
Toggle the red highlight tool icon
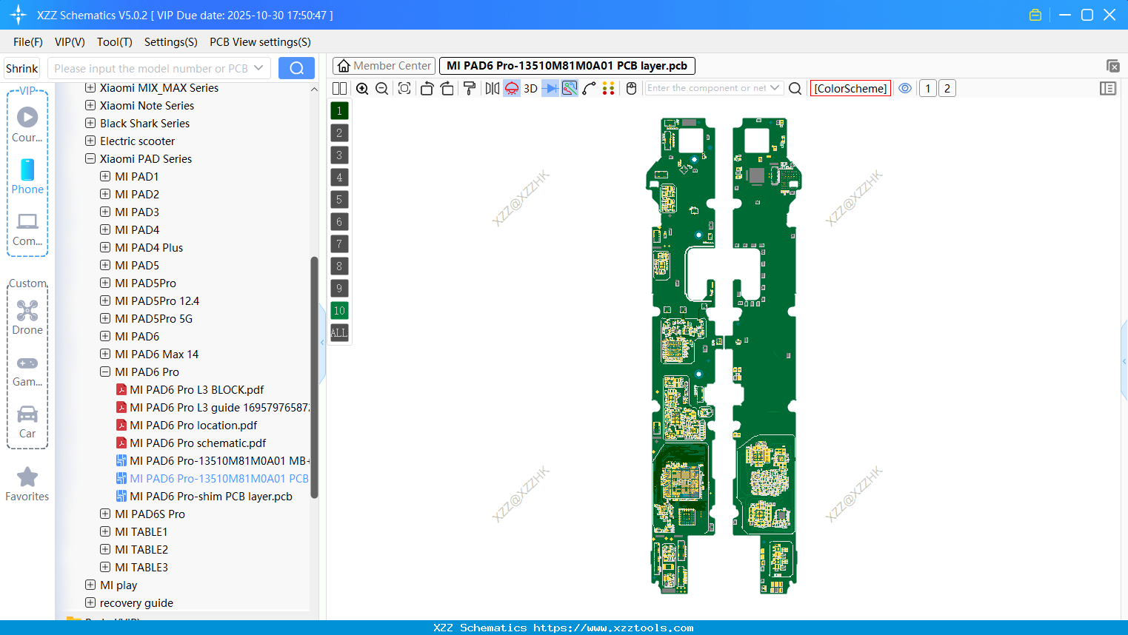coord(512,89)
